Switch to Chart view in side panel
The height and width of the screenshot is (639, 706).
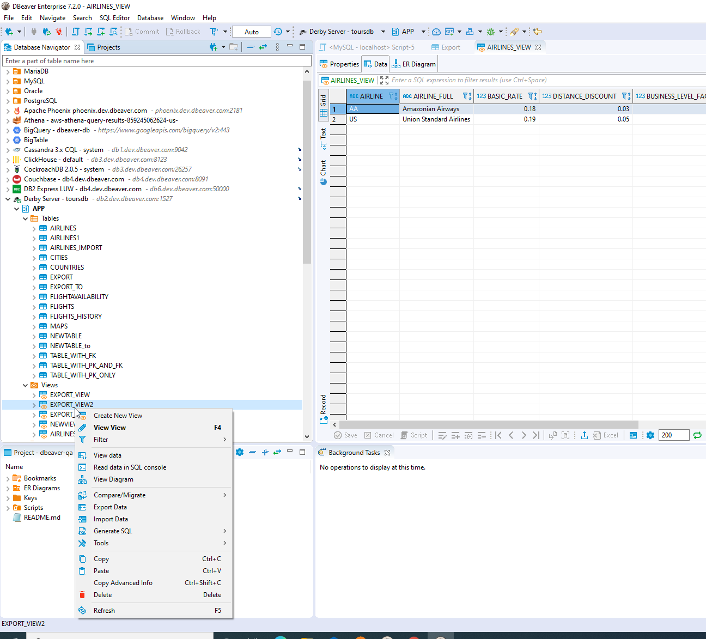point(324,172)
